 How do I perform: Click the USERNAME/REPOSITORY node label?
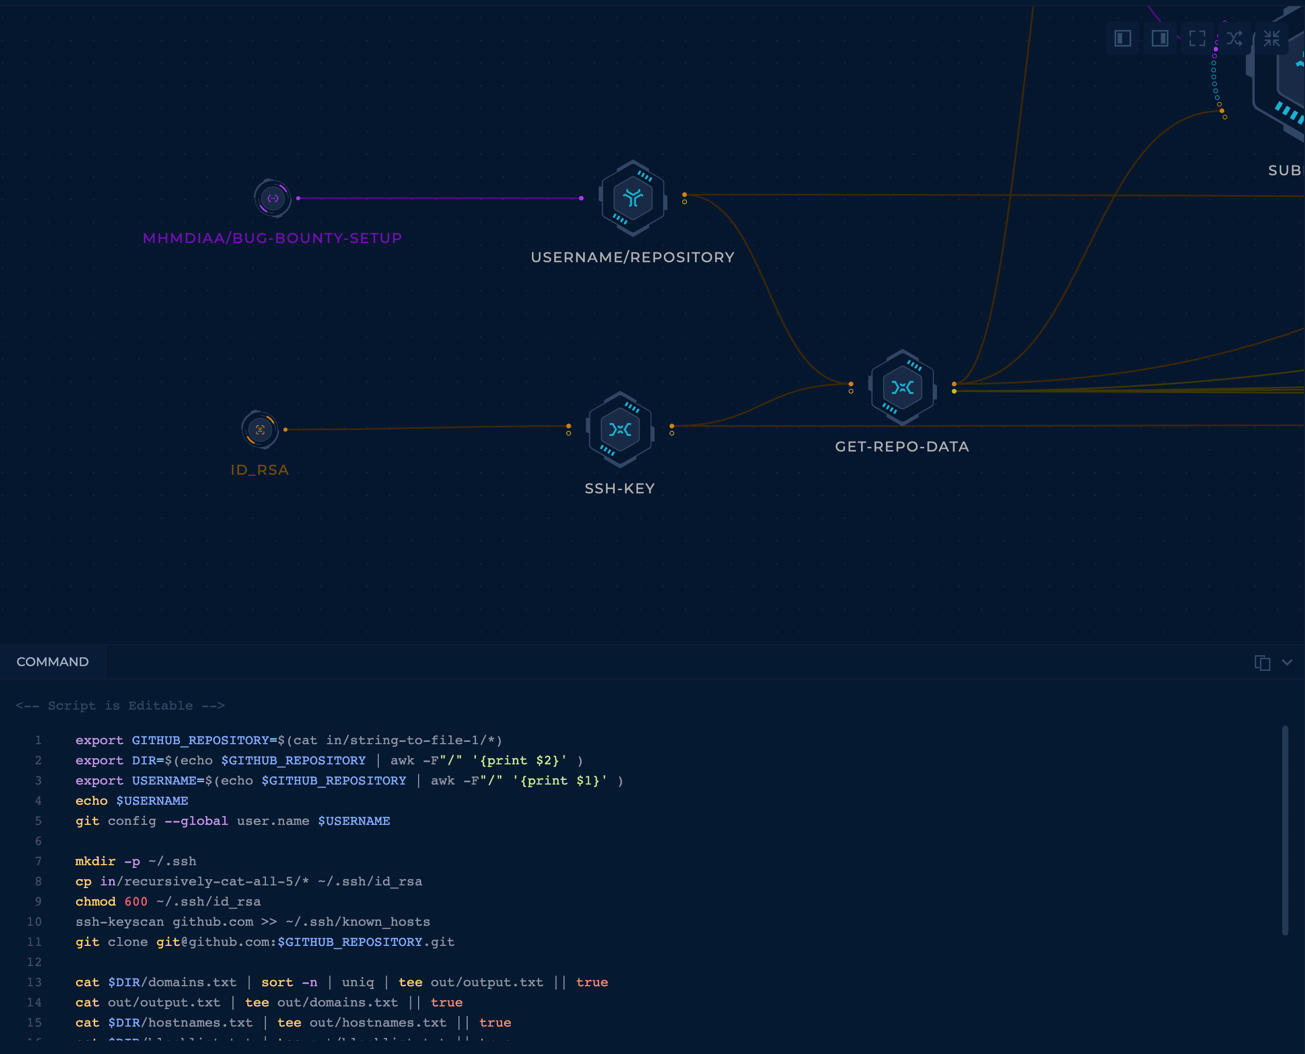(x=632, y=258)
